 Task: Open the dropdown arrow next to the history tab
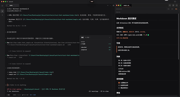(90, 37)
